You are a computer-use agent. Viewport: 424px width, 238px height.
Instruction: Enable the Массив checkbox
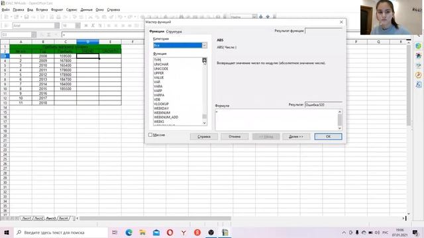[150, 135]
